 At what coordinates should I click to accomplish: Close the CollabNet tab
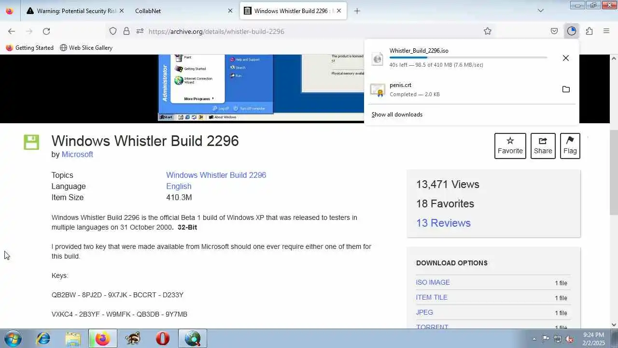click(230, 11)
